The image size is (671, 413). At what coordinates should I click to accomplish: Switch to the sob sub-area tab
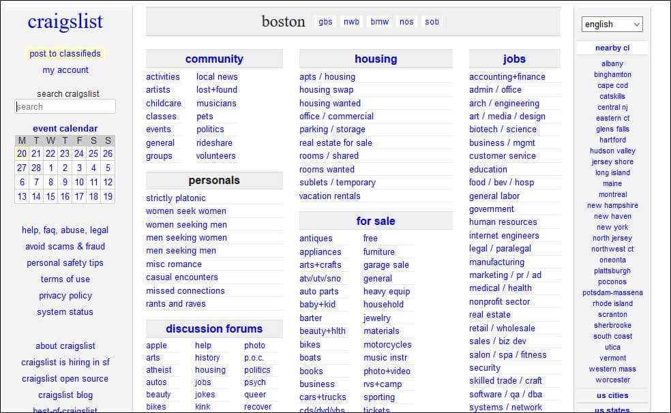(432, 21)
